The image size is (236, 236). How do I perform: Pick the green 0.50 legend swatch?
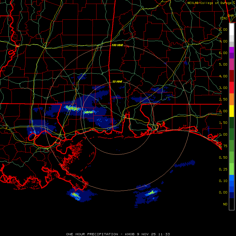click(x=232, y=157)
